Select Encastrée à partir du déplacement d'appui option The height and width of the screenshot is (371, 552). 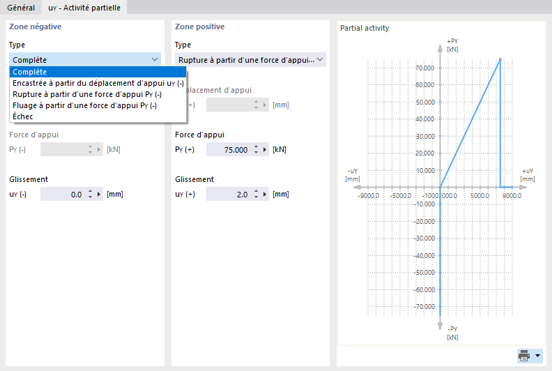(98, 83)
